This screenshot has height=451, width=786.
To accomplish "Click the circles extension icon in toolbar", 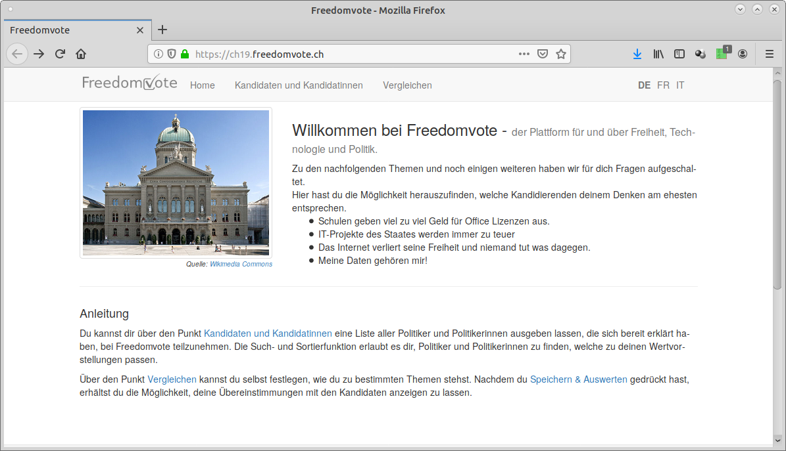I will coord(700,54).
